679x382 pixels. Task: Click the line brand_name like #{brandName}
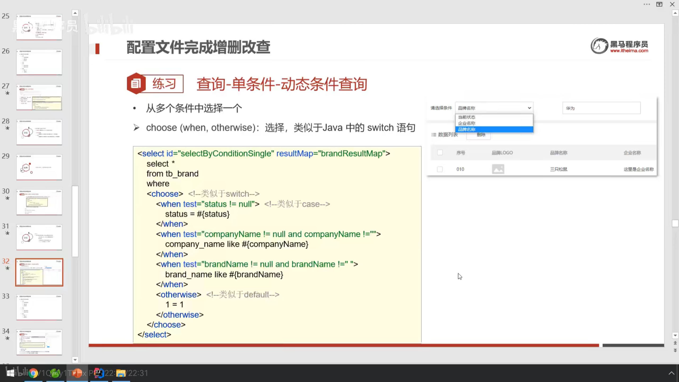click(224, 274)
